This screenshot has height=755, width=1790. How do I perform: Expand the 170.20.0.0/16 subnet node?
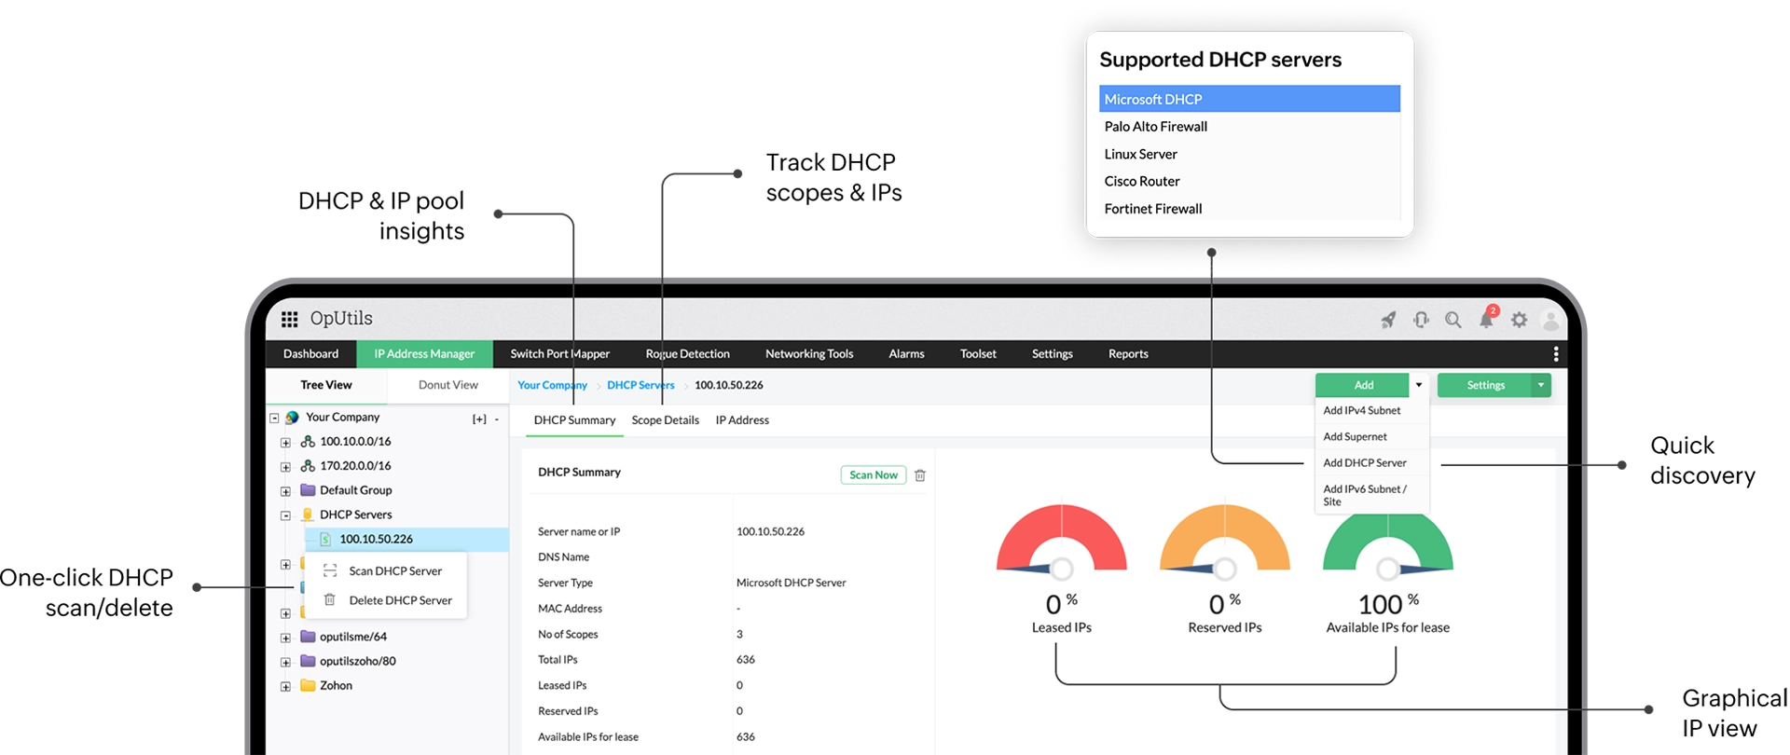[x=285, y=467]
